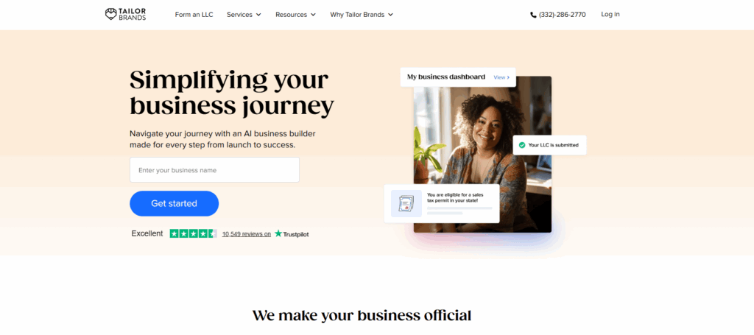Open the Form an LLC page

click(x=194, y=15)
